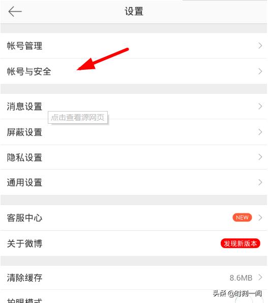Open 屏蔽设置 option

134,132
